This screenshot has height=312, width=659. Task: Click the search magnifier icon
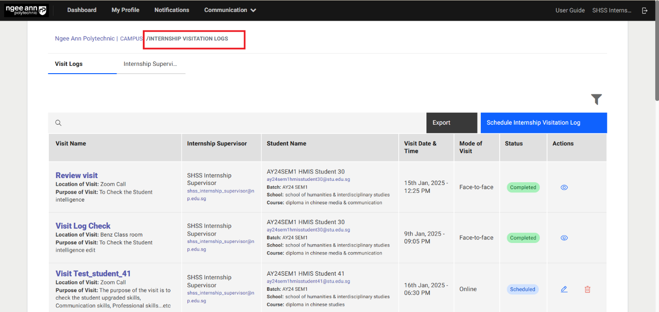tap(58, 123)
